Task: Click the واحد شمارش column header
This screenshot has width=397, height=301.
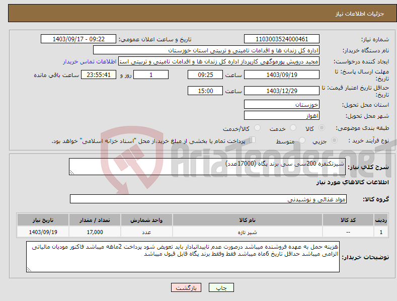Action: click(x=146, y=220)
